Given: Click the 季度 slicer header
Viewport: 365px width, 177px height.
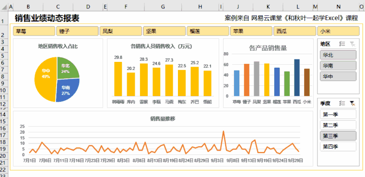Looking at the screenshot, I should 325,104.
